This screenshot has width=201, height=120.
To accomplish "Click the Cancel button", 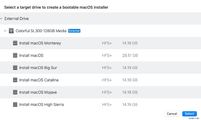I will 172,114.
